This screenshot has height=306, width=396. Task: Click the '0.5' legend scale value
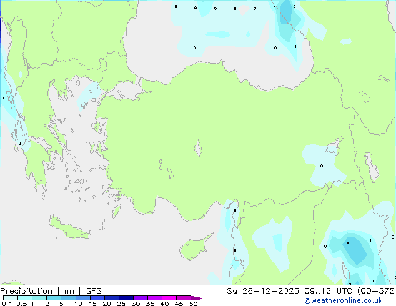coord(22,304)
